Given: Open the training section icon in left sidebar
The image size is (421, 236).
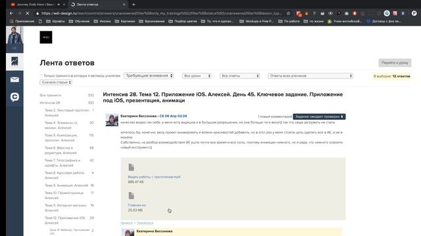Looking at the screenshot, I should 14,62.
